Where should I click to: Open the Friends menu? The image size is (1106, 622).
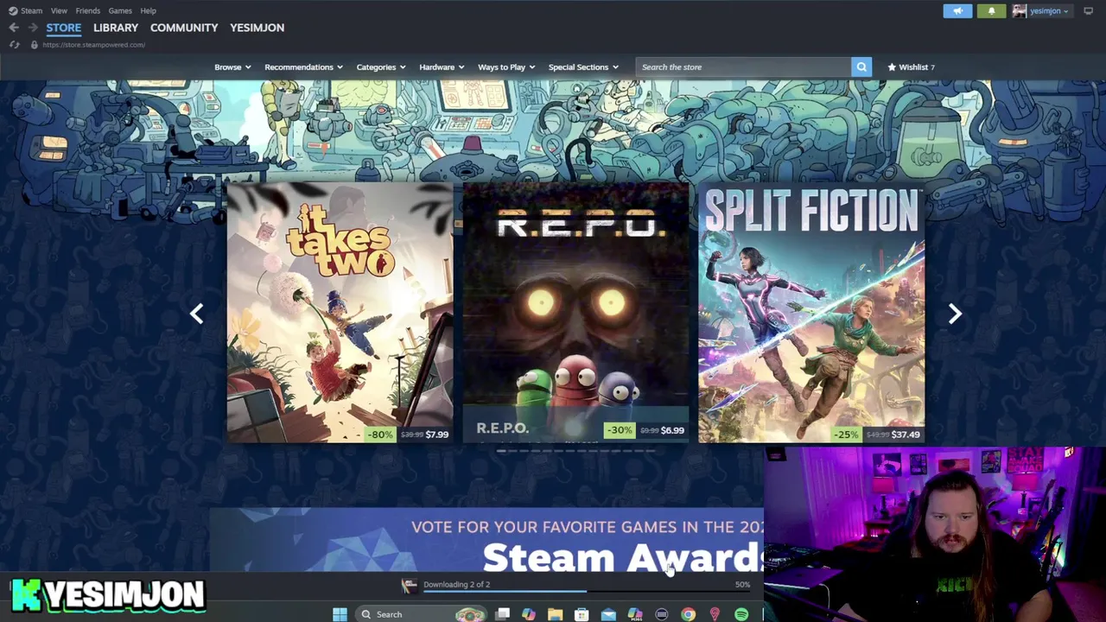click(87, 11)
